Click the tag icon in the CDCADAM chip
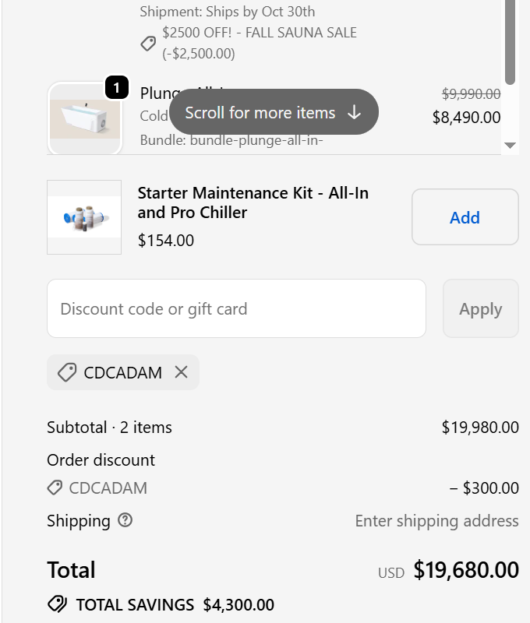Viewport: 530px width, 623px height. coord(67,372)
